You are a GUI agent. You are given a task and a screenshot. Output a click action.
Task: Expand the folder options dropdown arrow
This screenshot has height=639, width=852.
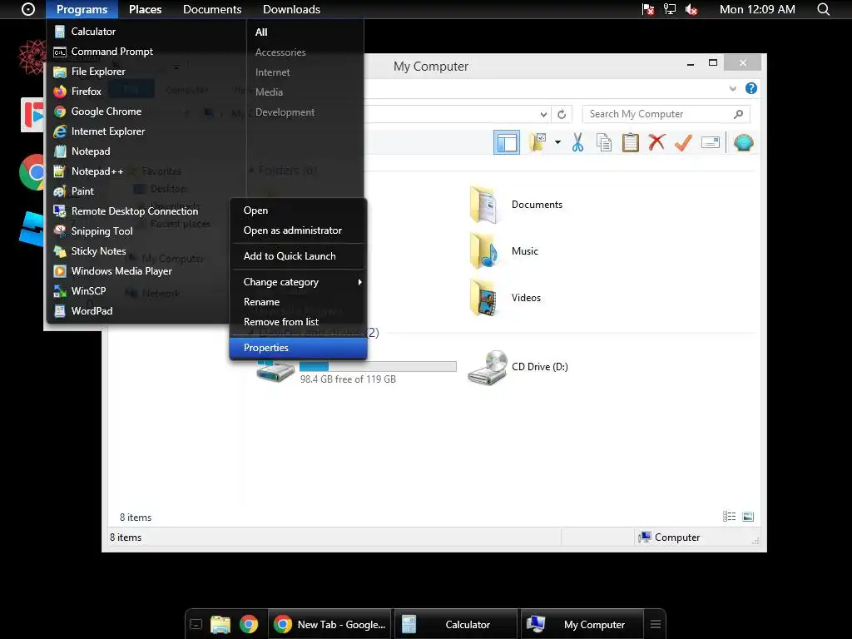pos(557,142)
